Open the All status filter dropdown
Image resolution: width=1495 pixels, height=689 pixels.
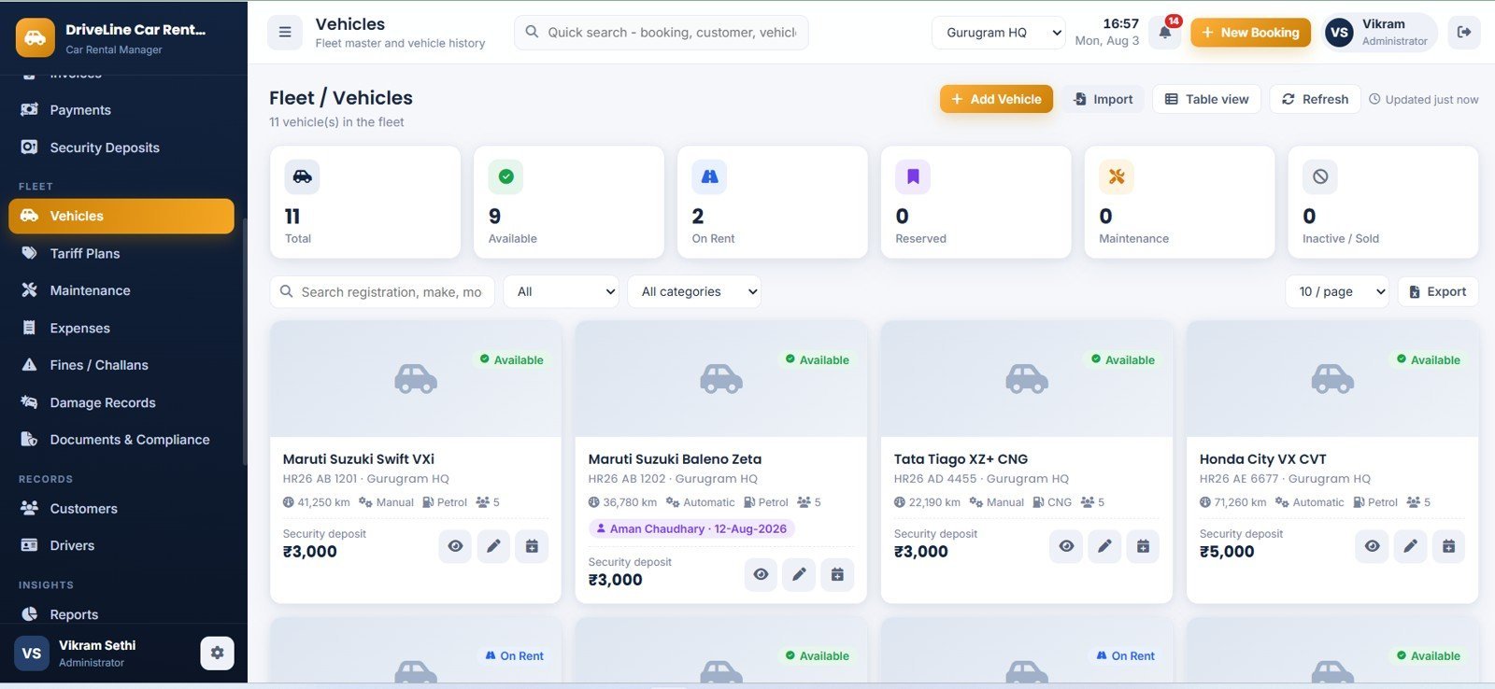click(x=562, y=291)
